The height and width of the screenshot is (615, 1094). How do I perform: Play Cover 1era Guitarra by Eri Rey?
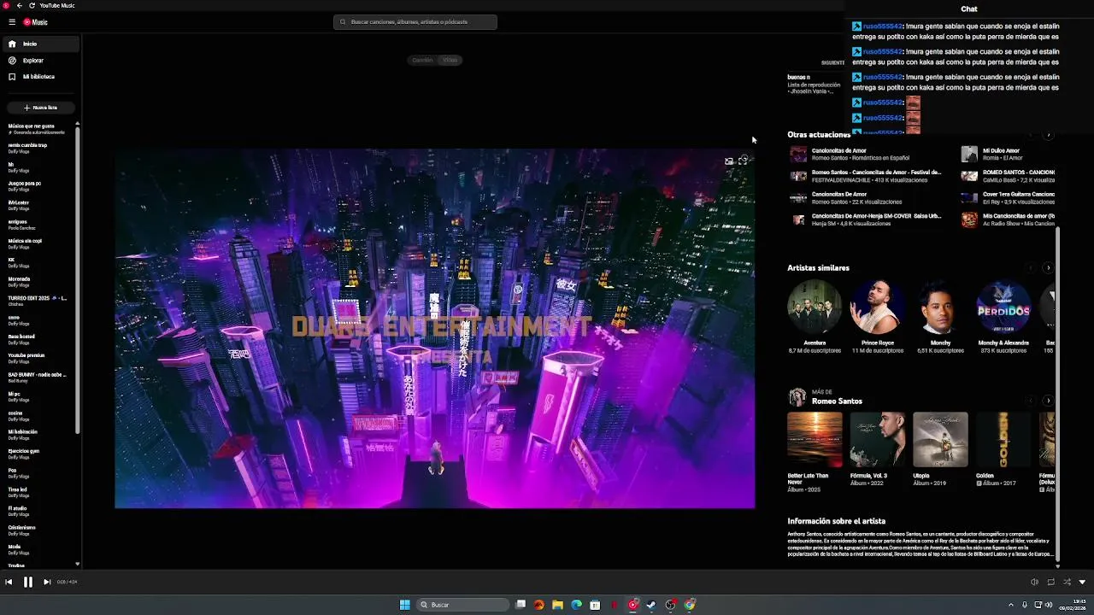click(1008, 197)
